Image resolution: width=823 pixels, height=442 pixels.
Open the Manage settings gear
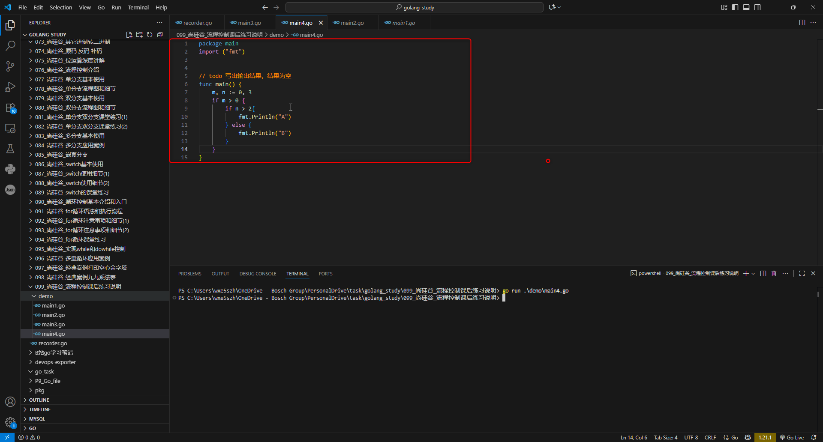10,422
